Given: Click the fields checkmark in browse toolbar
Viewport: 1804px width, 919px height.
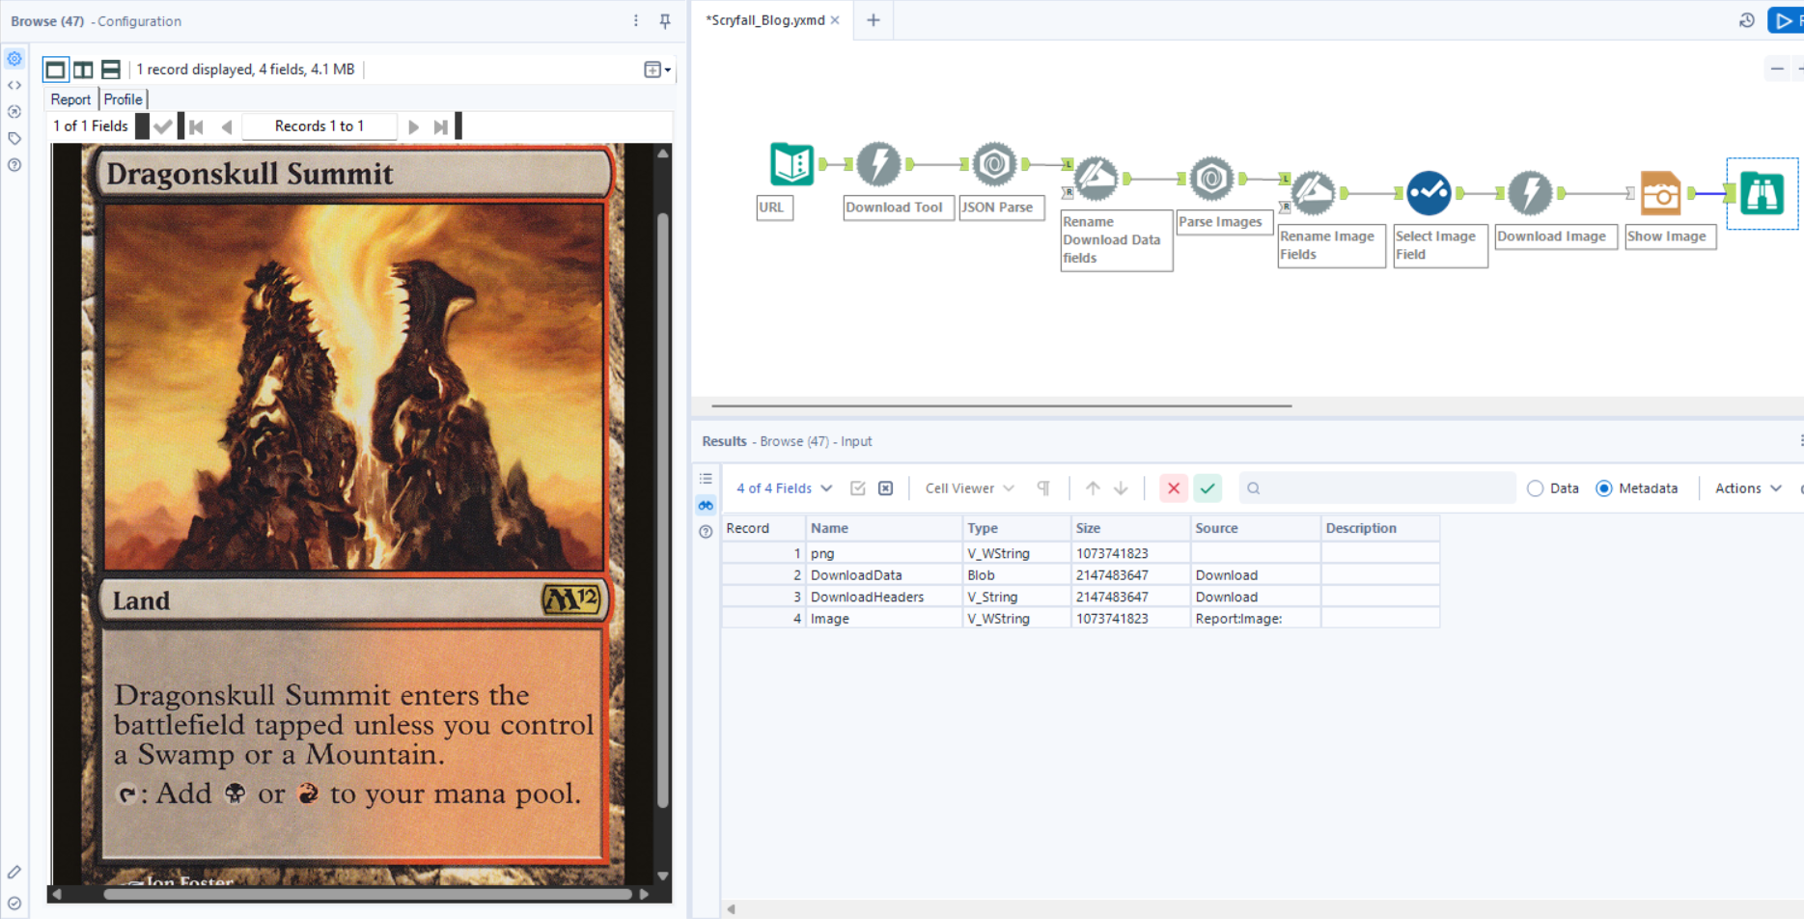Looking at the screenshot, I should coord(163,126).
